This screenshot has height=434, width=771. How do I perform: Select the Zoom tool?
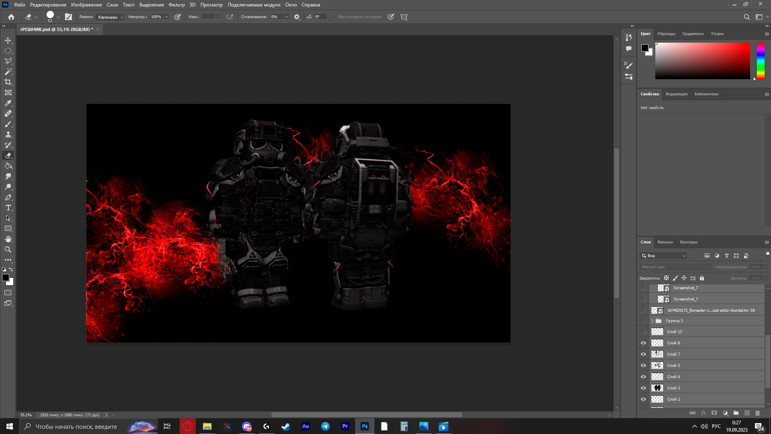pyautogui.click(x=8, y=249)
